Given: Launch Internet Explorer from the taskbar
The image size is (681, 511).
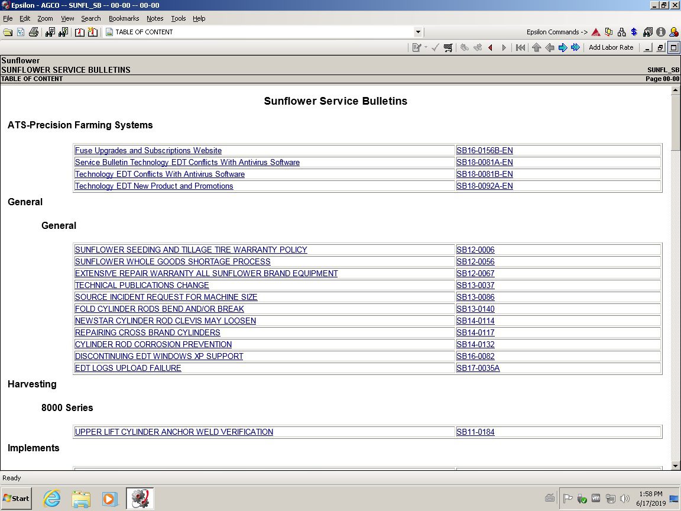Looking at the screenshot, I should 51,499.
